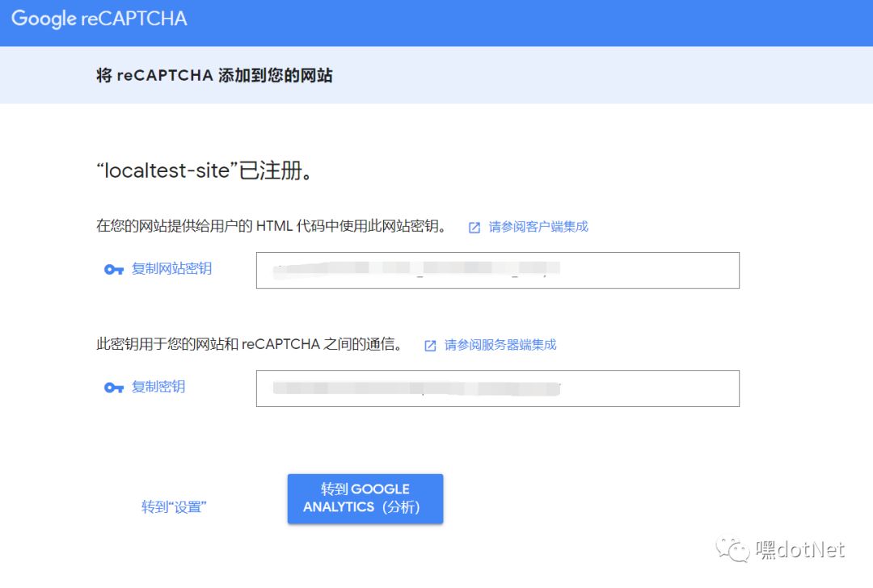Click external-link icon before 请参阅客户端集成
The width and height of the screenshot is (873, 588).
point(474,228)
